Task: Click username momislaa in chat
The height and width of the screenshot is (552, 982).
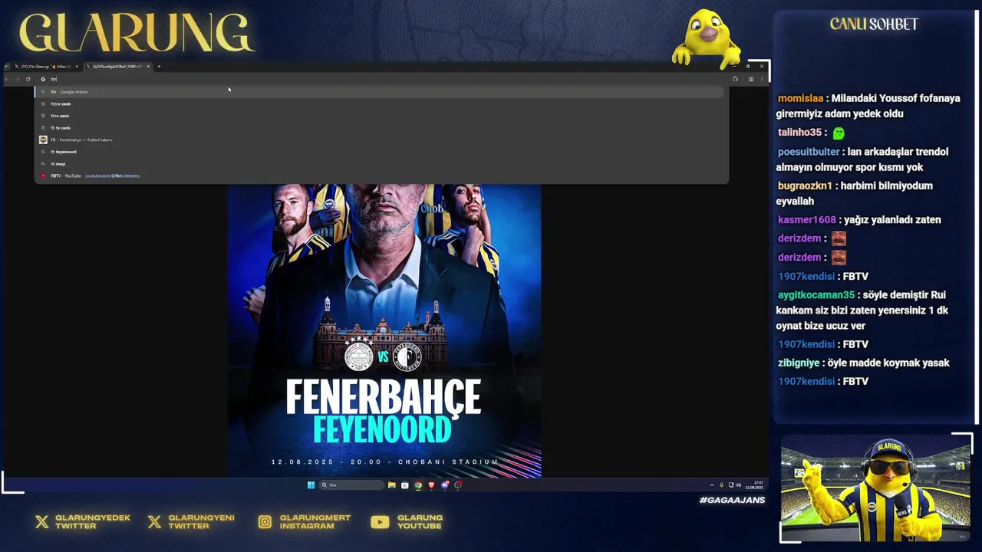Action: click(800, 98)
